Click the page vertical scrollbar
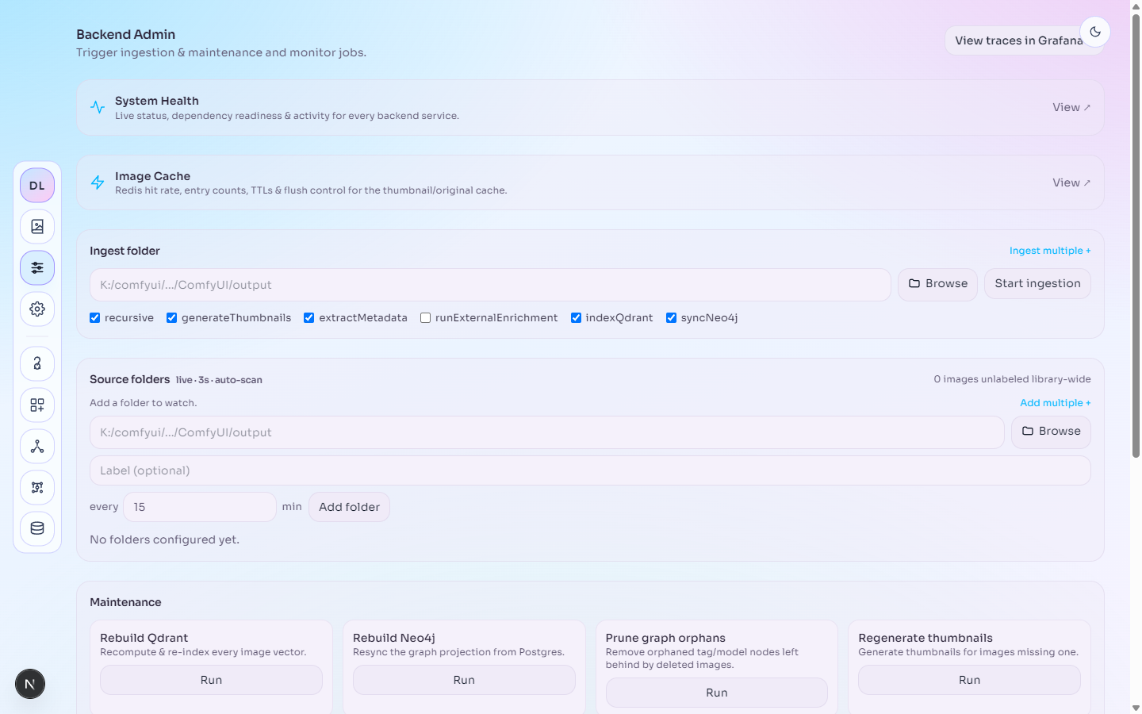Screen dimensions: 1142x714 (x=1136, y=236)
